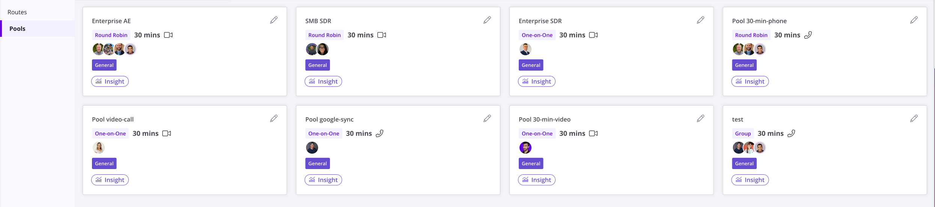The image size is (935, 207).
Task: Open Insight for SMB SDR pool
Action: (x=323, y=82)
